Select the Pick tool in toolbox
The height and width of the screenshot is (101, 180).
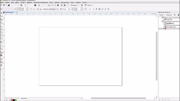(x=1, y=13)
